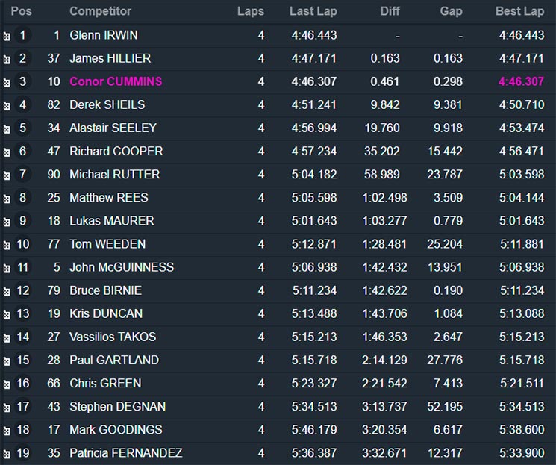This screenshot has width=556, height=465.
Task: Click the chequered flag icon beside Chris GREEN
Action: click(x=7, y=384)
